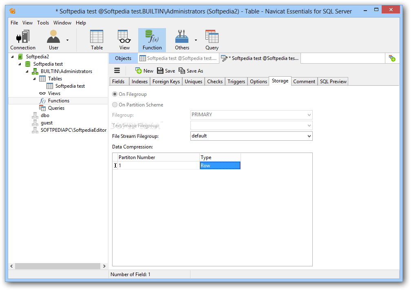Click the new tab icon at top right
Viewport: 411px width, 290px height.
coord(392,58)
